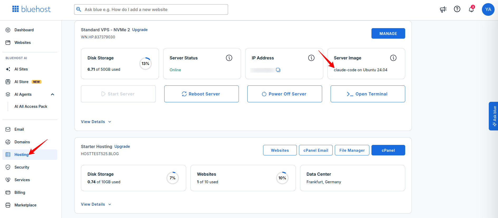
Task: Click the Hosting server icon
Action: pos(8,155)
